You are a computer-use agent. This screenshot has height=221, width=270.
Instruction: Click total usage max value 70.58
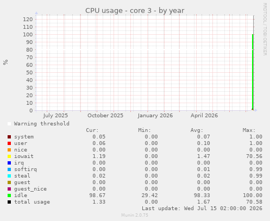pos(254,202)
